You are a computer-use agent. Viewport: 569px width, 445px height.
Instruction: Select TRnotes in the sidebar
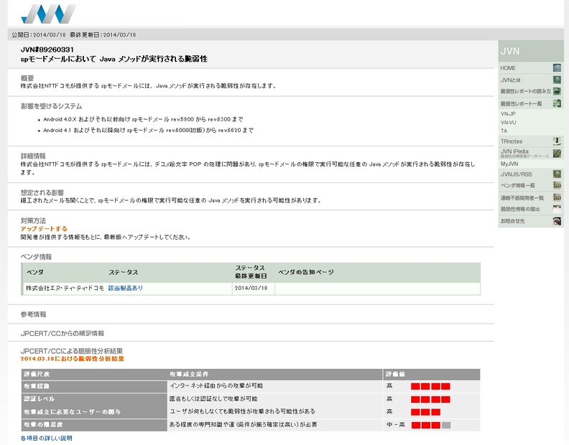[x=512, y=141]
